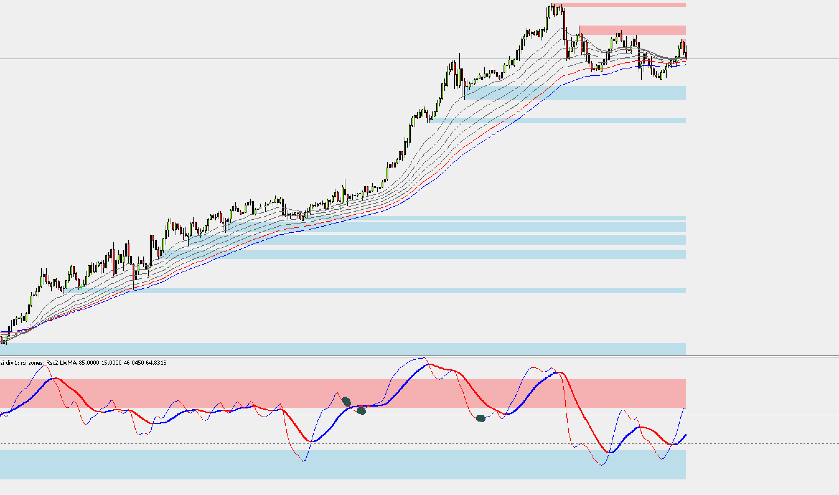Click the red overbought band in the oscillator panel
The height and width of the screenshot is (495, 839).
(x=343, y=393)
